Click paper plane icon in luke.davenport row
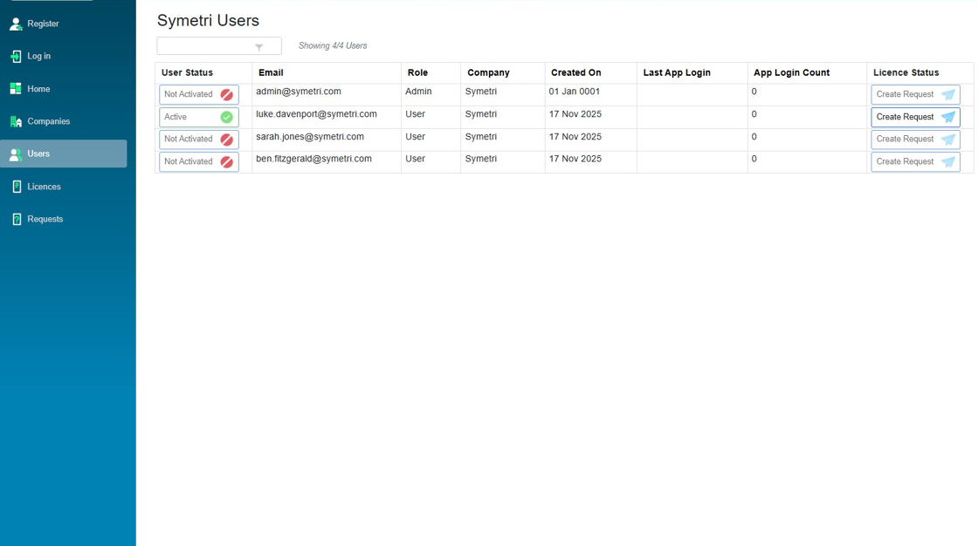 (x=947, y=117)
